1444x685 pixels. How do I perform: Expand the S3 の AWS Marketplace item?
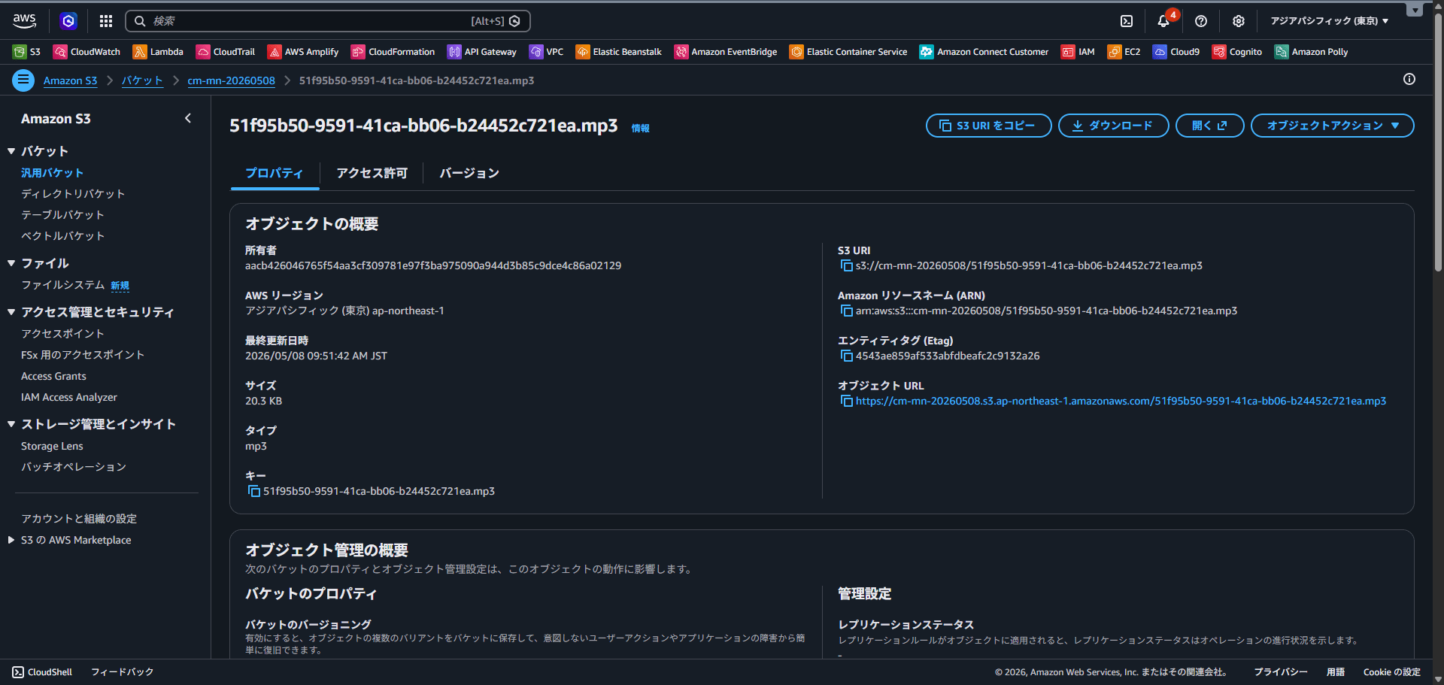point(11,540)
